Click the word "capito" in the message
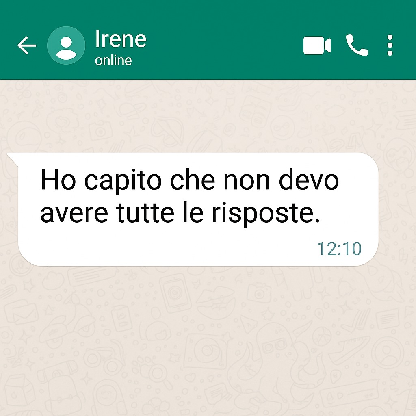 123,182
